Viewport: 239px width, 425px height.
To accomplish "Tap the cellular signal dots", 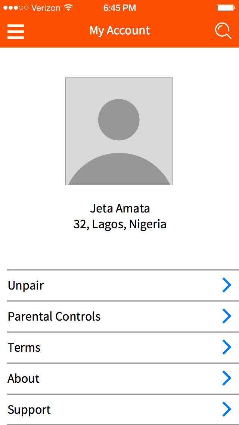I will pos(16,8).
